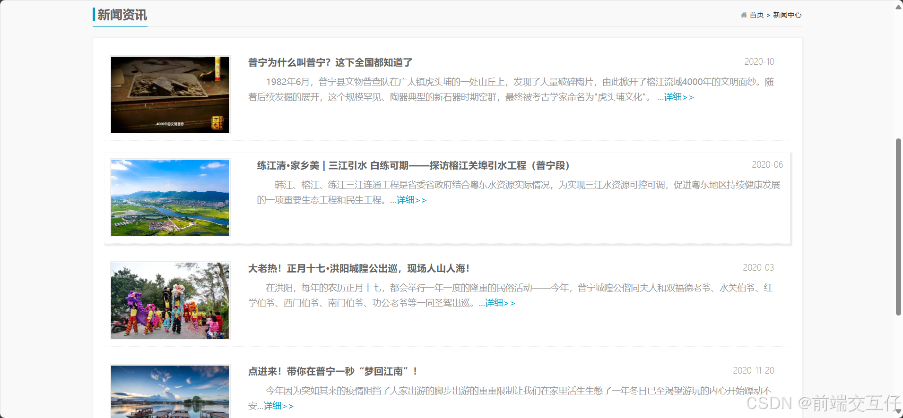Click the date 2020-06
Image resolution: width=903 pixels, height=418 pixels.
(767, 165)
